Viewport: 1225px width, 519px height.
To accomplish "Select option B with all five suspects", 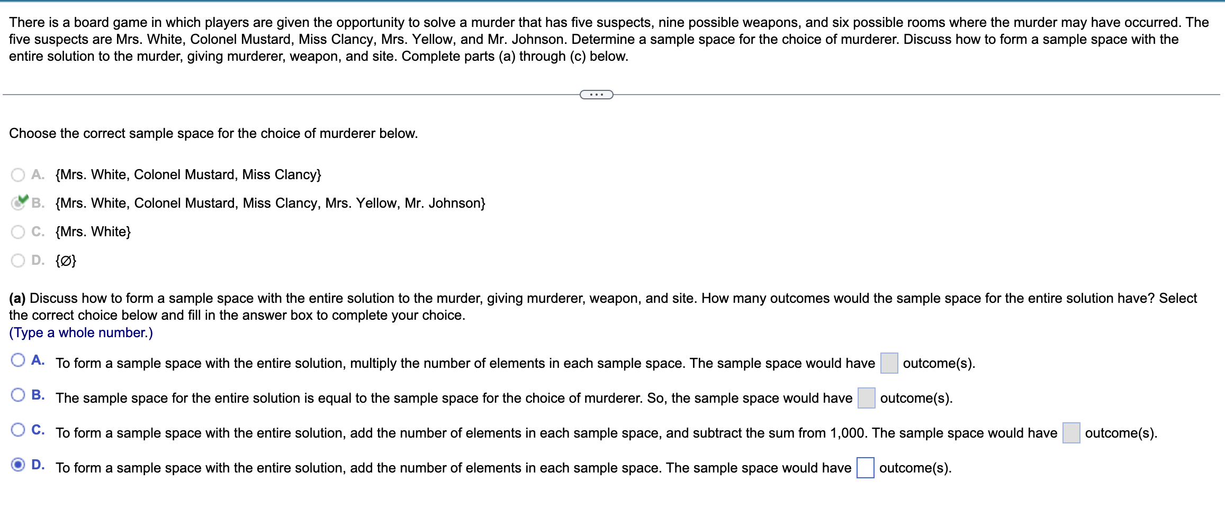I will pyautogui.click(x=19, y=203).
